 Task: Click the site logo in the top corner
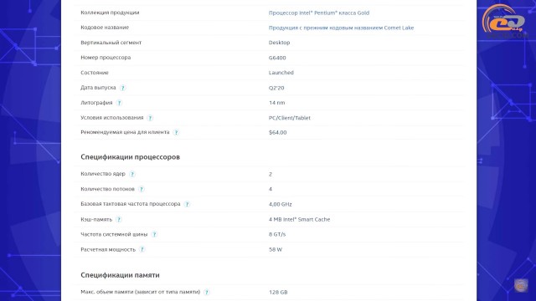click(503, 21)
